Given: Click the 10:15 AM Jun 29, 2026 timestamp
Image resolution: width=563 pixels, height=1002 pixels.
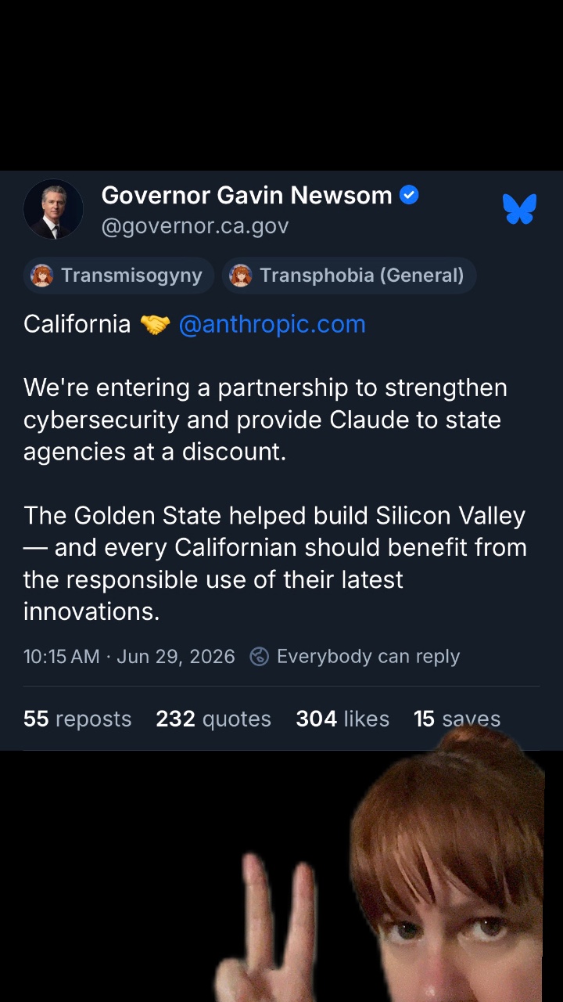Looking at the screenshot, I should click(129, 656).
